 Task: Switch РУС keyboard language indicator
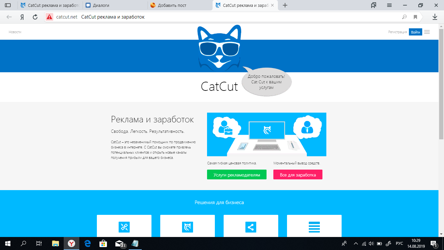pyautogui.click(x=399, y=243)
